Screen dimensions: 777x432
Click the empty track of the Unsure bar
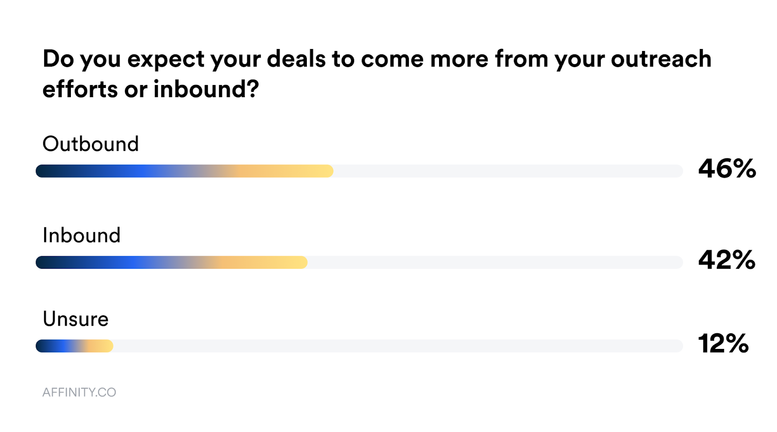pos(397,346)
